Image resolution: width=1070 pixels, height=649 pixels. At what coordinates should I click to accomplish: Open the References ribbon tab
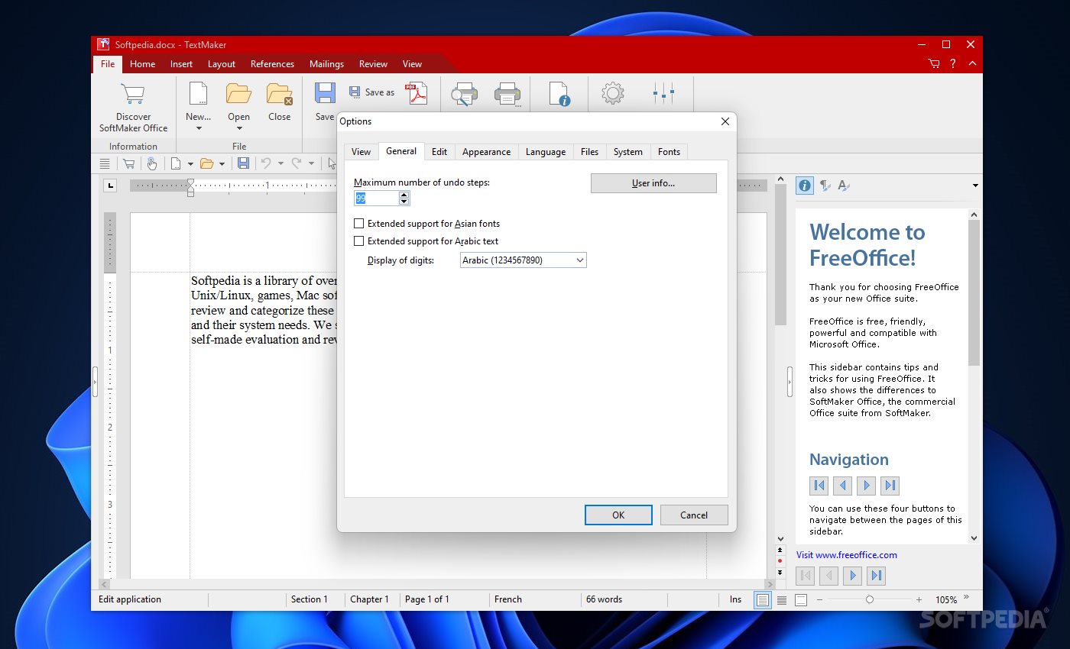[x=272, y=64]
